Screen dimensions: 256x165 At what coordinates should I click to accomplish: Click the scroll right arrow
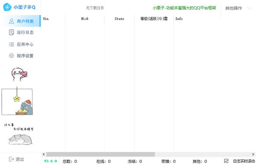(253, 154)
